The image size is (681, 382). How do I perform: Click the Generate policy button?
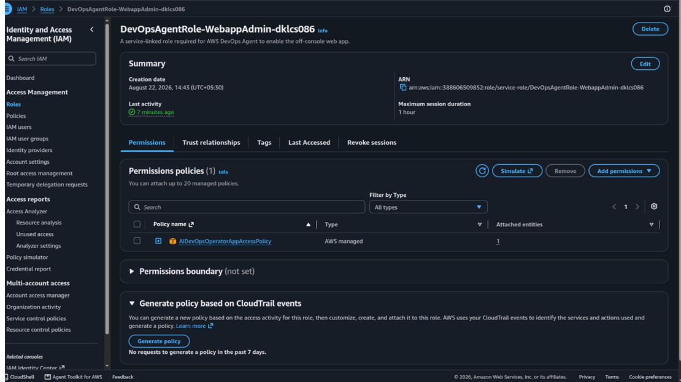159,341
